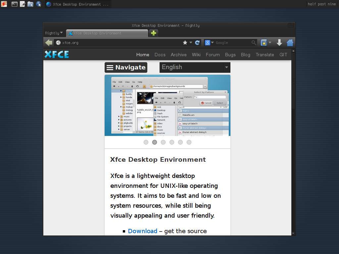Open GIT in the site navigation
The image size is (339, 254).
[283, 55]
